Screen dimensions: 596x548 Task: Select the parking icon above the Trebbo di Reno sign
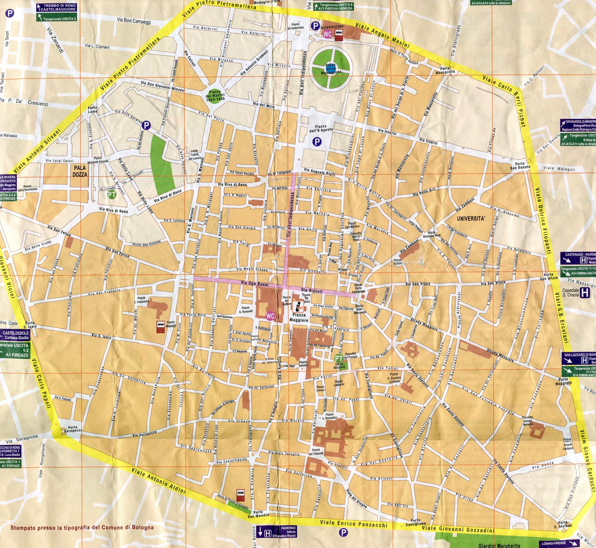(x=10, y=13)
